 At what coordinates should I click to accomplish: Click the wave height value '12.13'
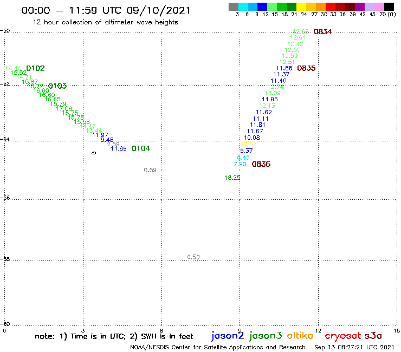(267, 106)
